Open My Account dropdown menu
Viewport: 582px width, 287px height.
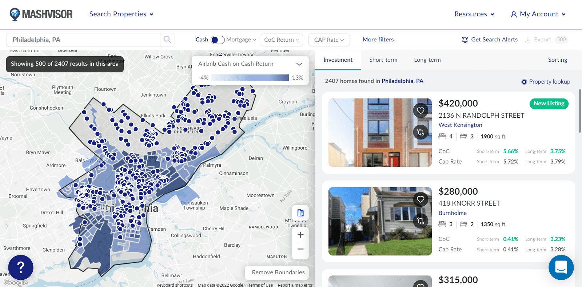pos(538,14)
